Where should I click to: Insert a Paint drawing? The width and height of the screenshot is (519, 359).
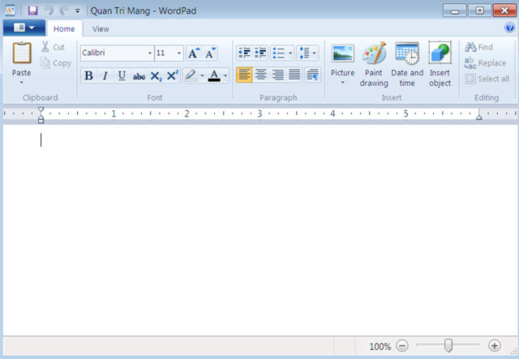click(374, 64)
